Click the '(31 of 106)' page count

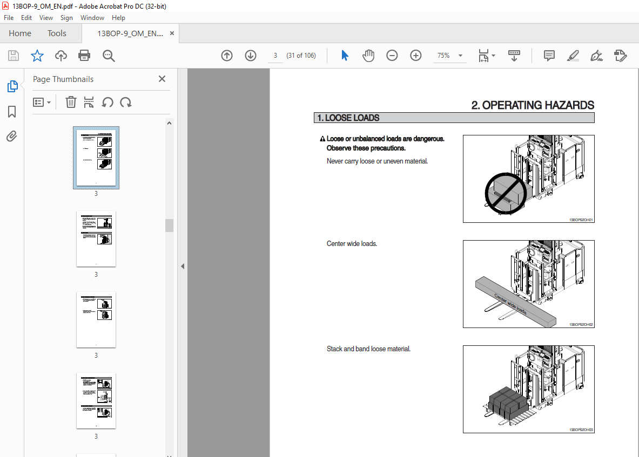(301, 56)
